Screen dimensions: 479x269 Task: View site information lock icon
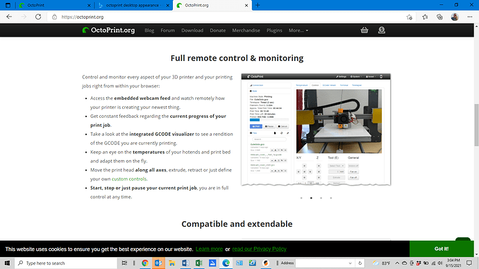[x=54, y=17]
